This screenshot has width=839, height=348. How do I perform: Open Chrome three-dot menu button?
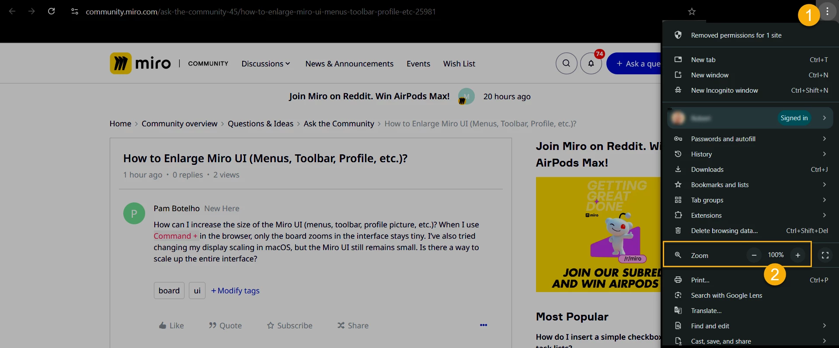pyautogui.click(x=827, y=12)
